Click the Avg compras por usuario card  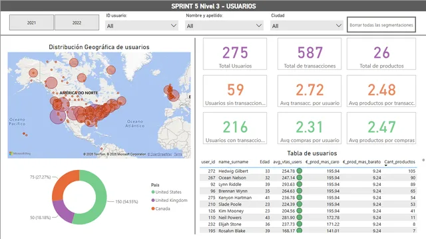(310, 128)
